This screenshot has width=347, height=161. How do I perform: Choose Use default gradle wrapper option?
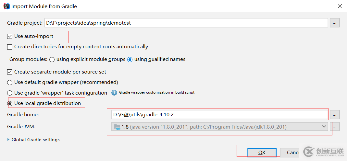click(10, 82)
